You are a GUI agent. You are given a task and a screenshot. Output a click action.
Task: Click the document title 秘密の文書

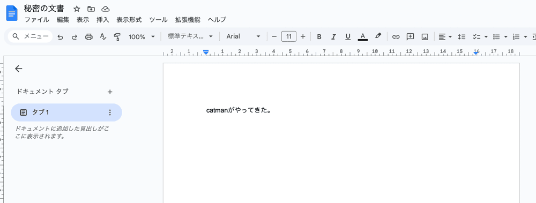[x=44, y=9]
